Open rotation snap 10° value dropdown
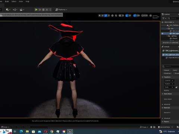Viewport: 179px width, 134px height. (130, 16)
